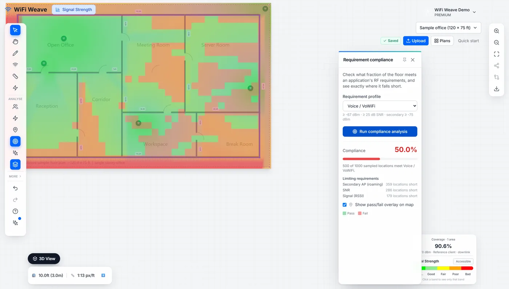Open the location pin analysis tool
509x289 pixels.
pos(15,130)
